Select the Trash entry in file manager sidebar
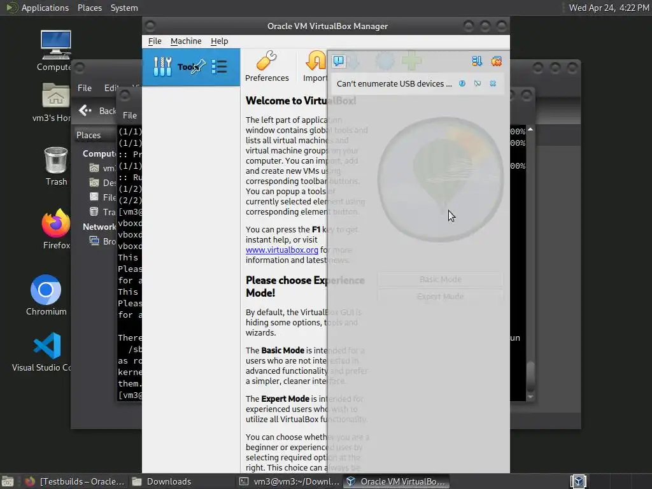Viewport: 652px width, 489px height. 103,212
